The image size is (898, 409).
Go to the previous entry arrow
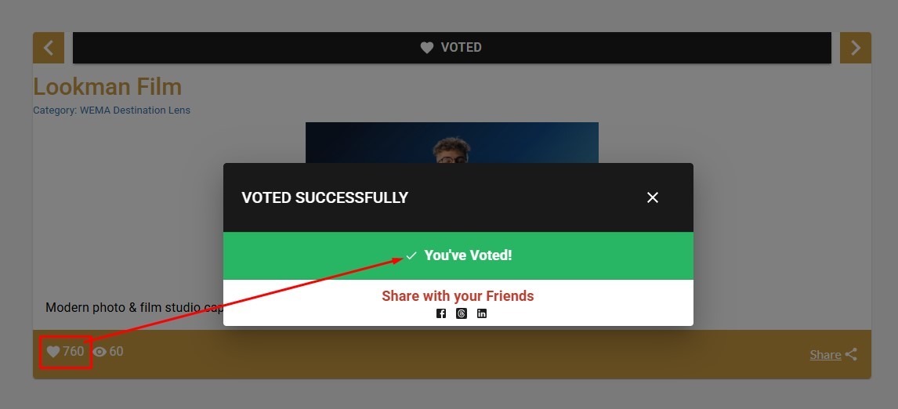pyautogui.click(x=49, y=48)
